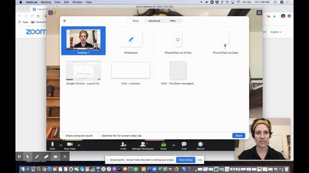The image size is (309, 173).
Task: Start recording with the Record button
Action: click(200, 146)
